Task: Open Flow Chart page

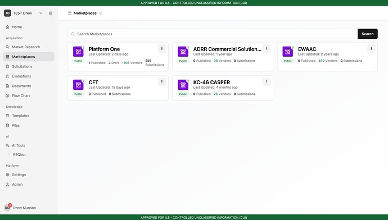Action: coord(29,95)
